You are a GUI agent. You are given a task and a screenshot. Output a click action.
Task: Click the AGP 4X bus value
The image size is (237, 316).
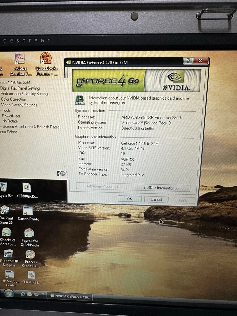(127, 159)
